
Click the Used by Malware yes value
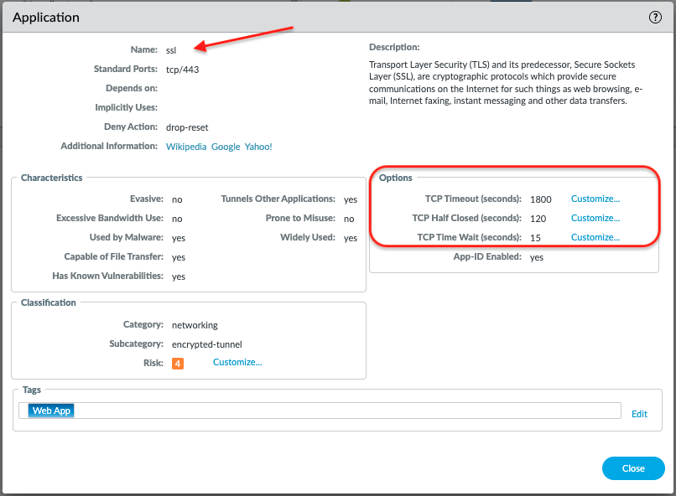(179, 239)
